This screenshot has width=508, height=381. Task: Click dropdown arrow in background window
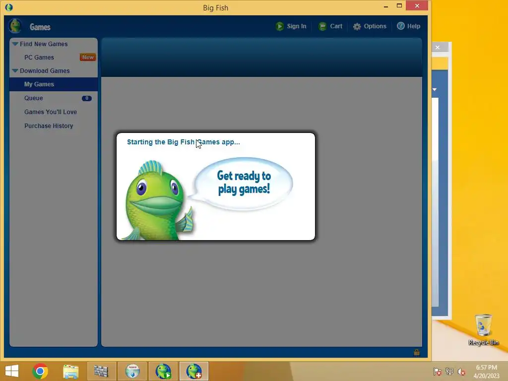coord(435,89)
